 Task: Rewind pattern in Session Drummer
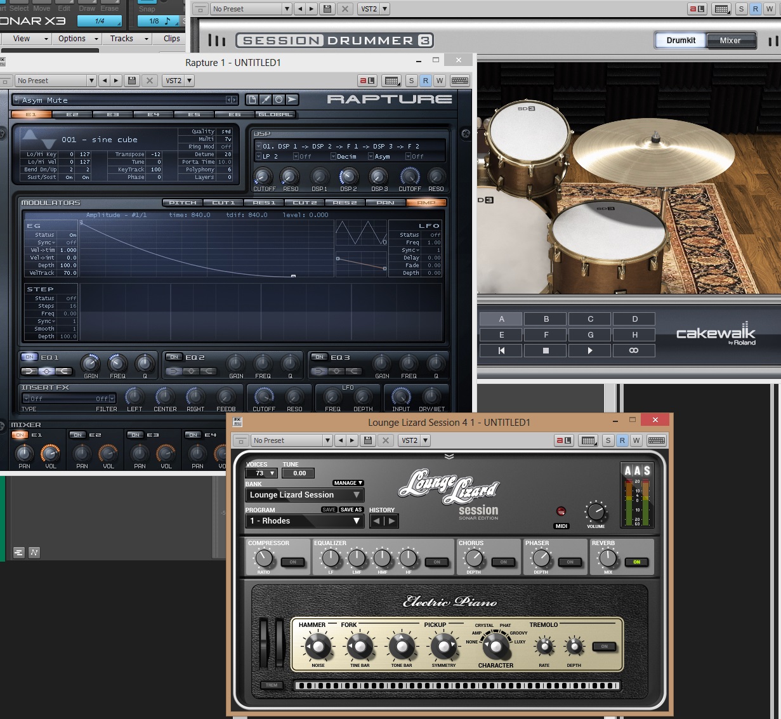tap(501, 350)
